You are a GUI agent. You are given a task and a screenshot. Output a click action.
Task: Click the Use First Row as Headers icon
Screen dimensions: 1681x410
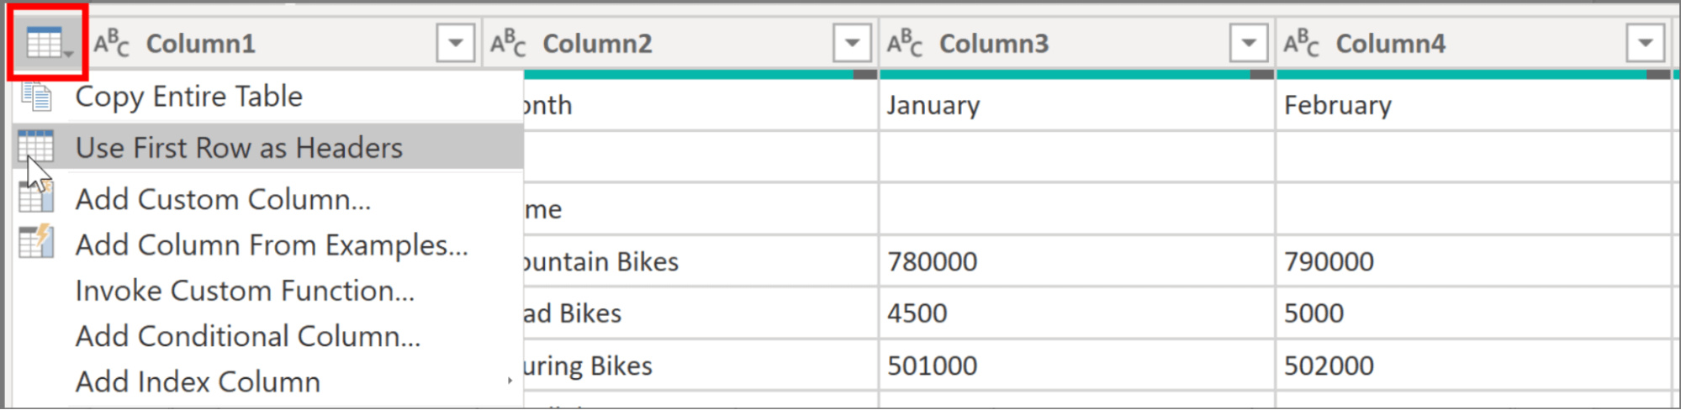point(36,147)
